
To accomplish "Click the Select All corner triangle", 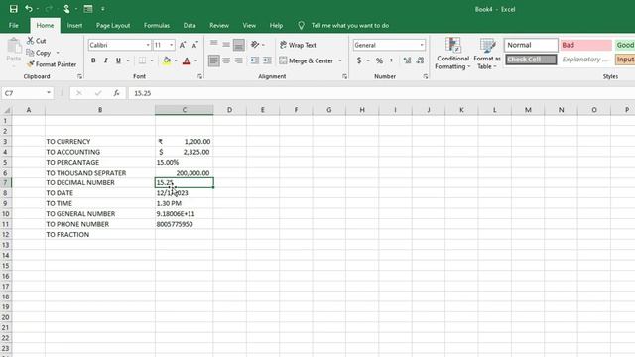I will coord(7,110).
